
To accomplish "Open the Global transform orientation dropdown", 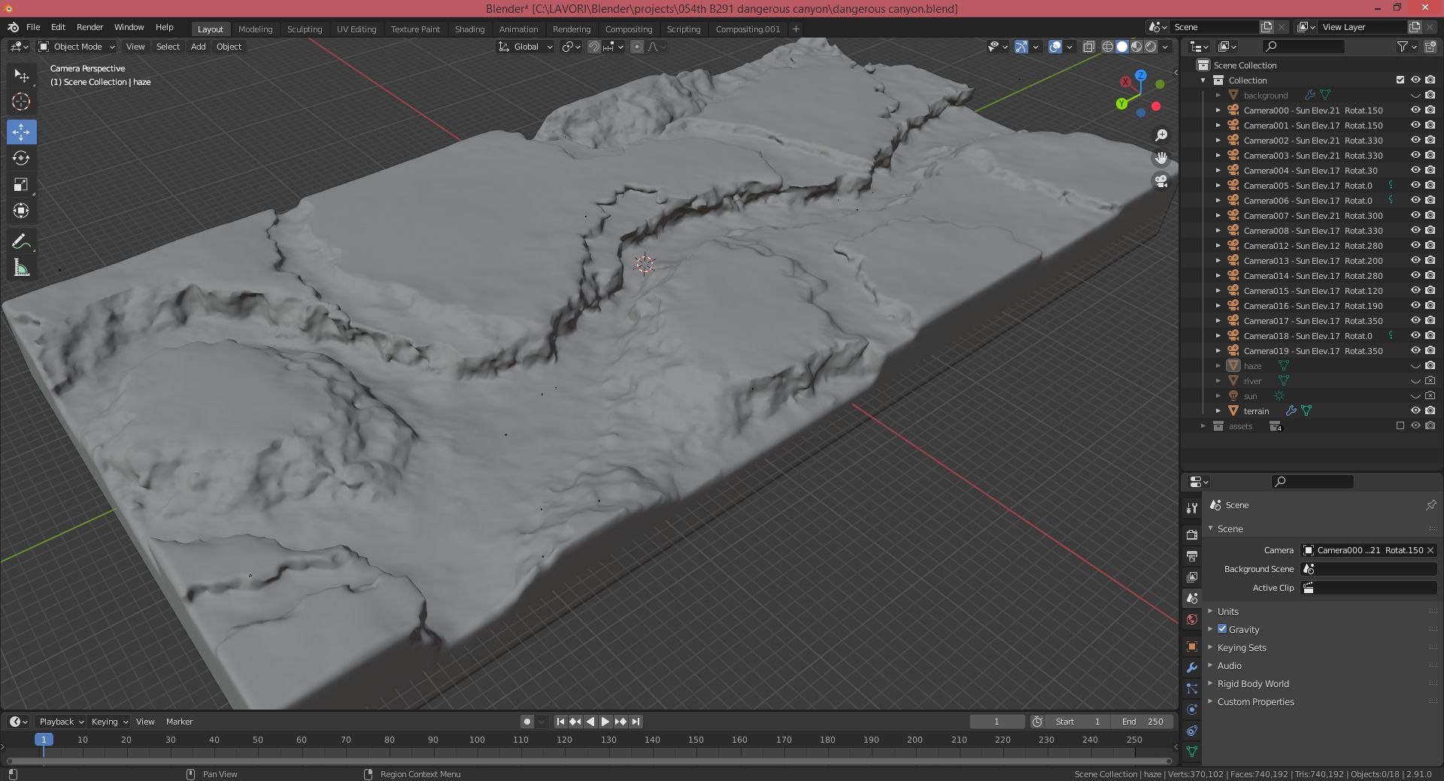I will (526, 47).
